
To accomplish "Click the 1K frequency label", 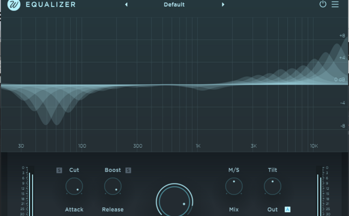I will pyautogui.click(x=198, y=146).
